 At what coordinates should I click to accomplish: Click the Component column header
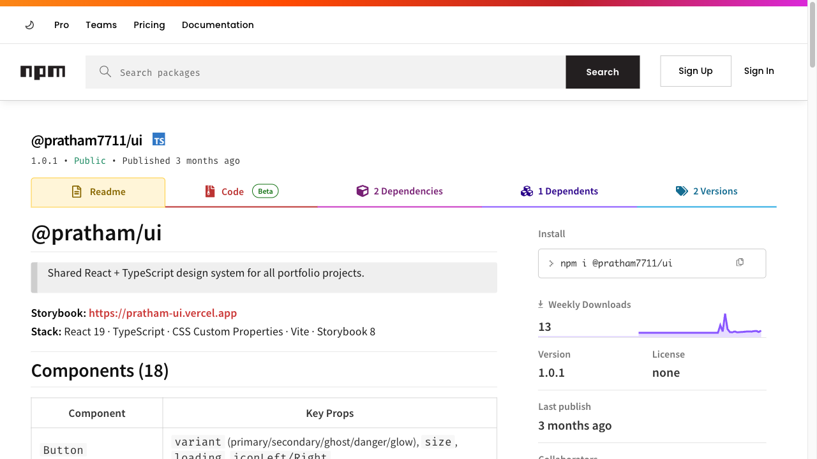pyautogui.click(x=97, y=413)
